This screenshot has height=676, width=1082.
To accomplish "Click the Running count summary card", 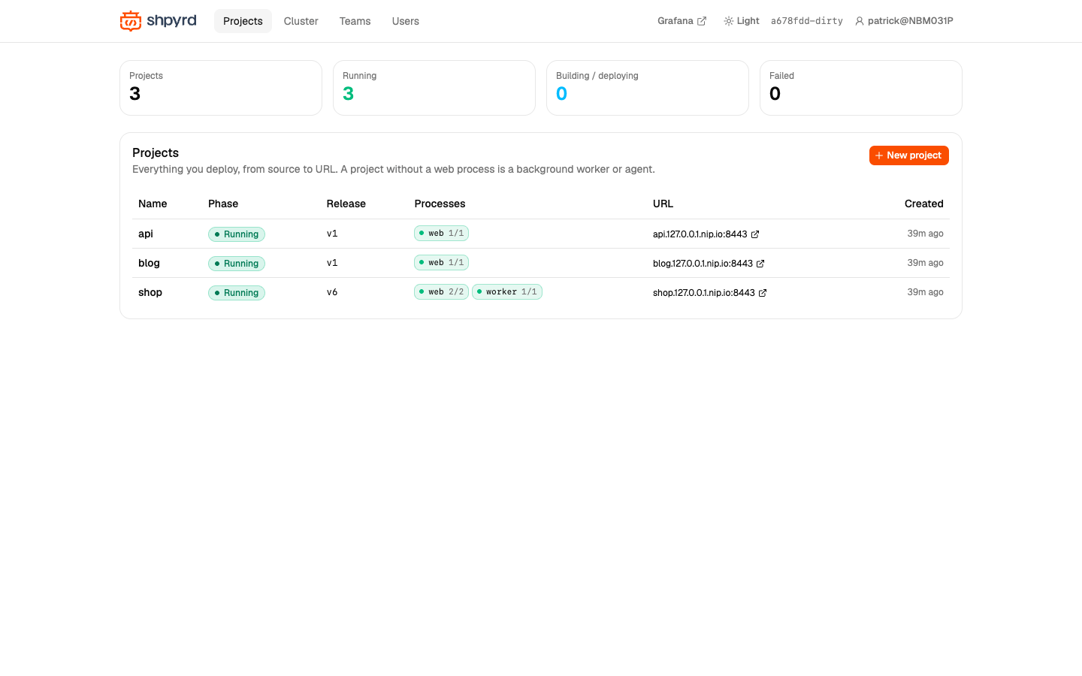I will 434,88.
